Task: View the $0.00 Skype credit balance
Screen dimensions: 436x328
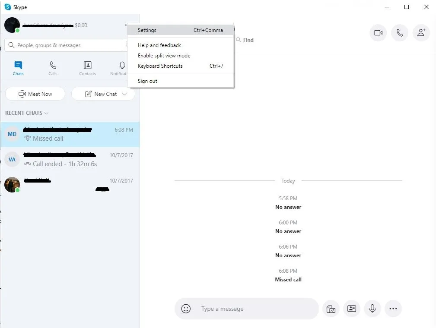Action: point(81,25)
